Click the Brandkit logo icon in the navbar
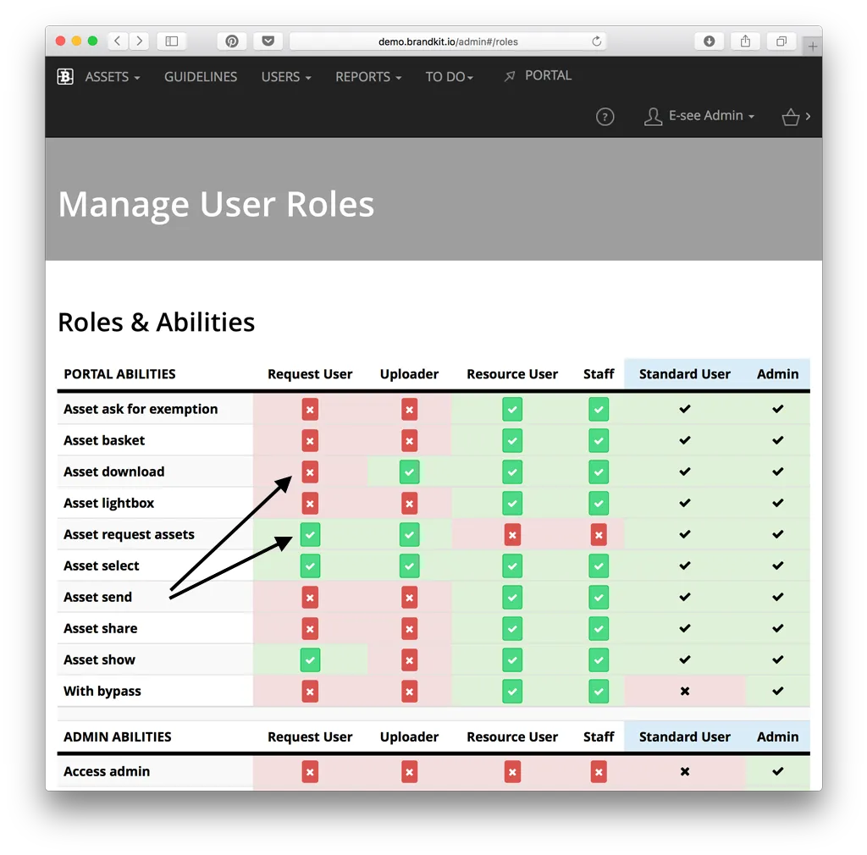Screen dimensions: 867x855 point(64,76)
